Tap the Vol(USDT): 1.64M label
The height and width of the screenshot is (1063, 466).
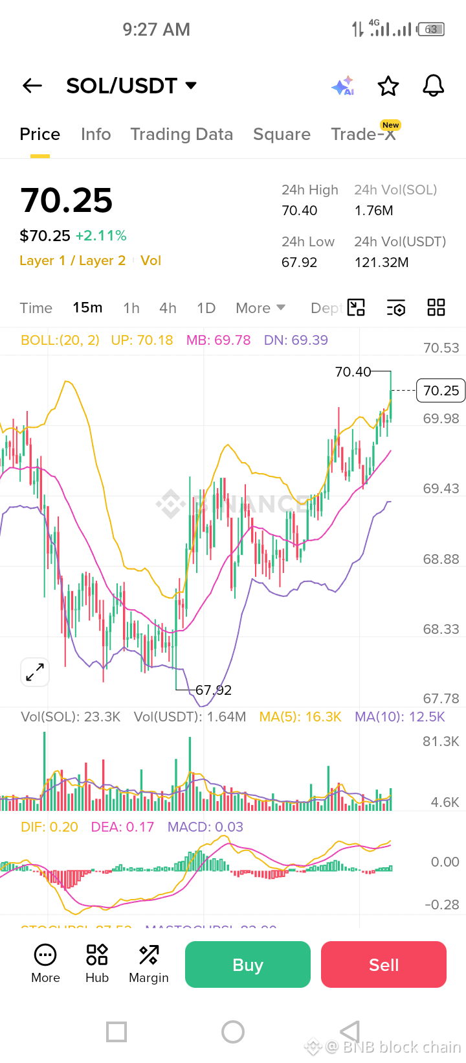coord(190,717)
